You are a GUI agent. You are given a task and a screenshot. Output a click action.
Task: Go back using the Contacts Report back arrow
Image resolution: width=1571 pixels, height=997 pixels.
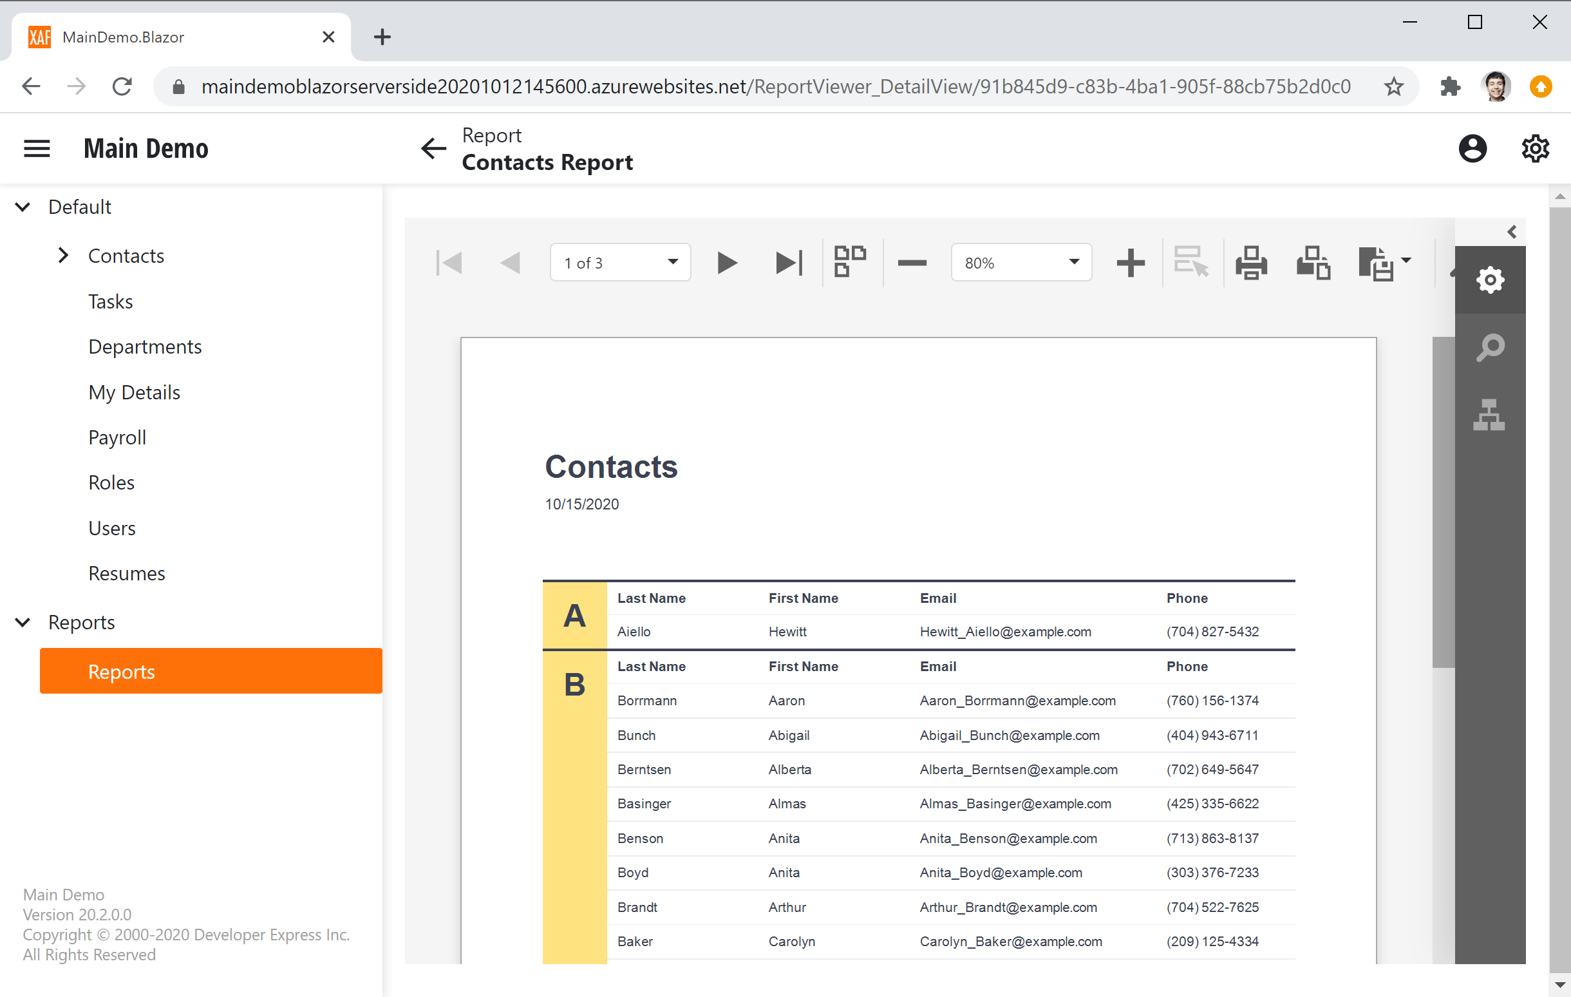coord(433,149)
